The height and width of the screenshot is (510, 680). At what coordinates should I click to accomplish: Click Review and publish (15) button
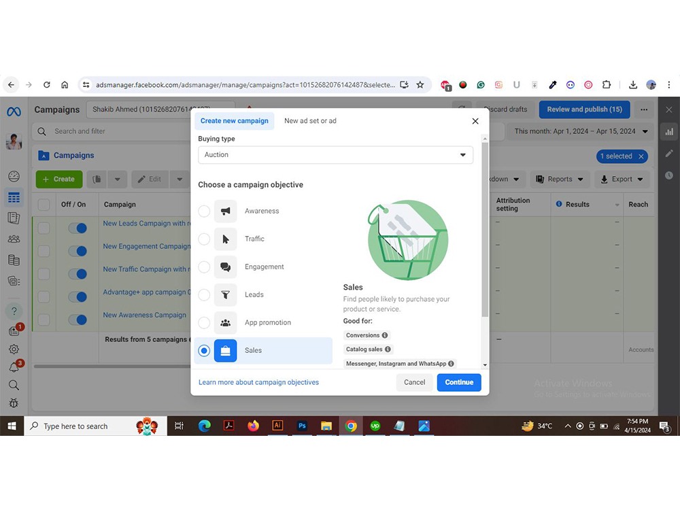point(584,109)
